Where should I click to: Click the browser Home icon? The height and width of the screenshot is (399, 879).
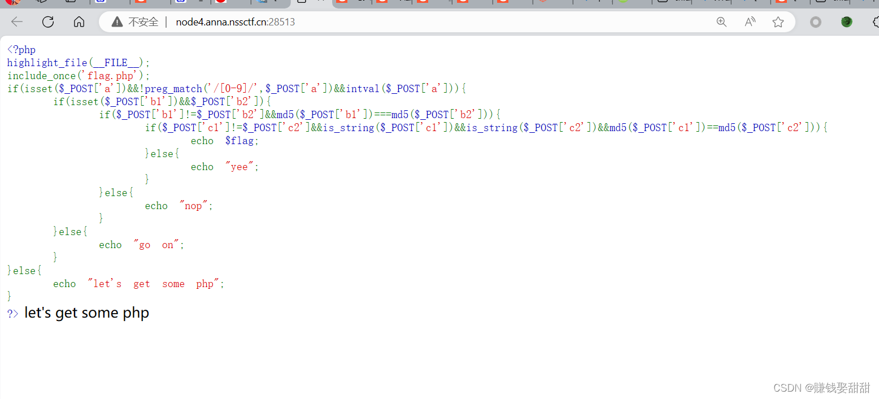[79, 21]
